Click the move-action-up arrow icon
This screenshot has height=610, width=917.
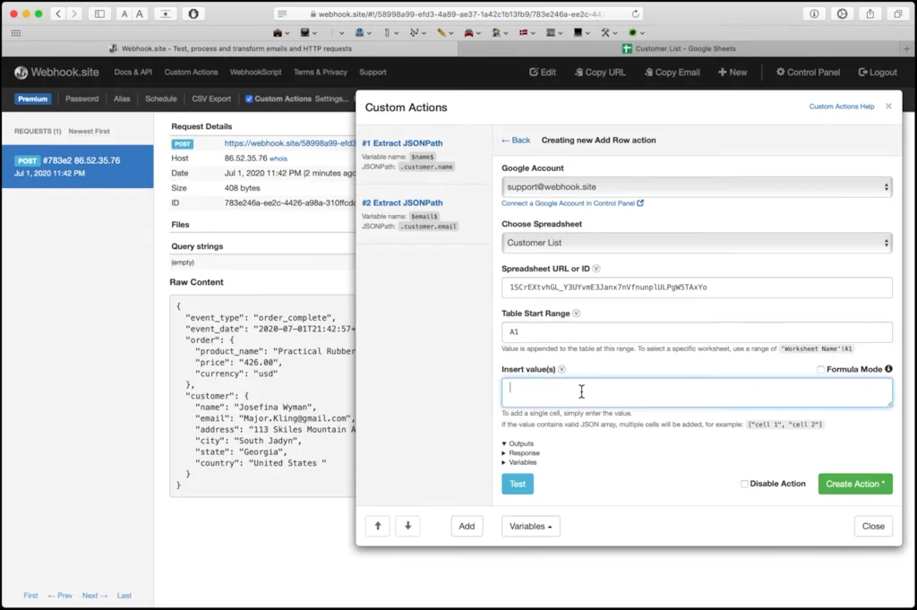pos(377,526)
